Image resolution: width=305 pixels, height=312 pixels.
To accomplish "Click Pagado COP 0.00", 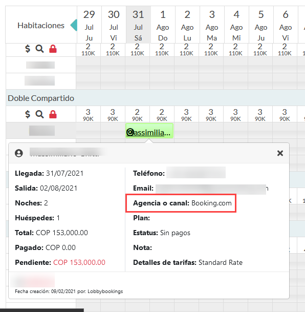I will (46, 247).
